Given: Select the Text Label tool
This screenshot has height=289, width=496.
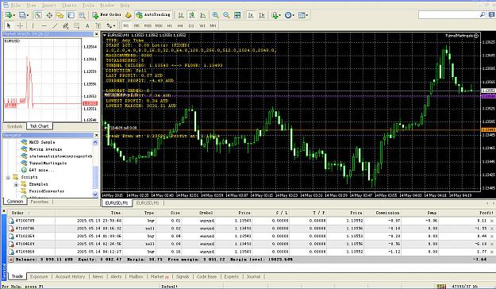Looking at the screenshot, I should pyautogui.click(x=98, y=25).
